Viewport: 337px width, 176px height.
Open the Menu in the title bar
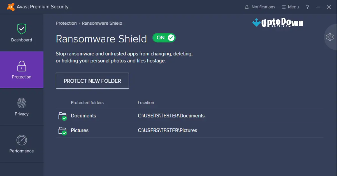click(290, 7)
